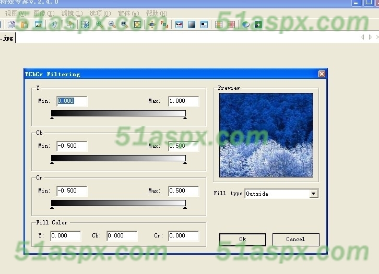The height and width of the screenshot is (274, 379).
Task: Open the 帮助(H) menu
Action: pyautogui.click(x=157, y=14)
